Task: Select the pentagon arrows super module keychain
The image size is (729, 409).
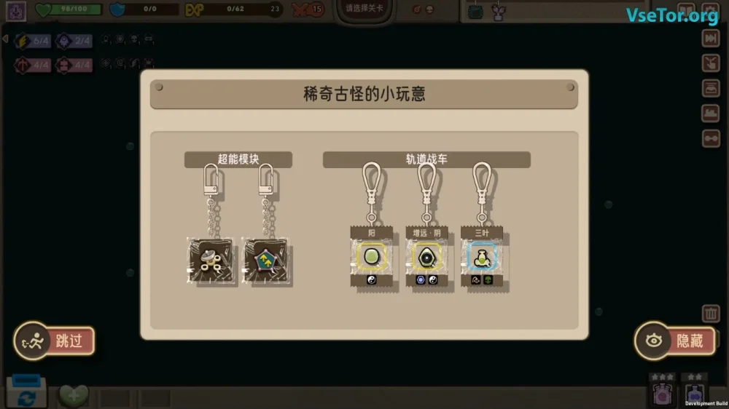Action: [x=265, y=261]
